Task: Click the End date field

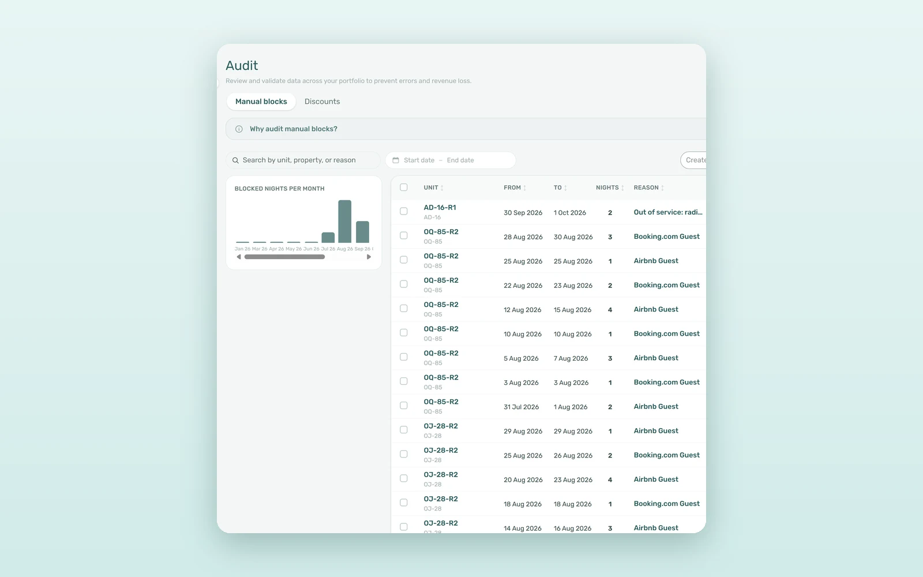Action: 460,160
